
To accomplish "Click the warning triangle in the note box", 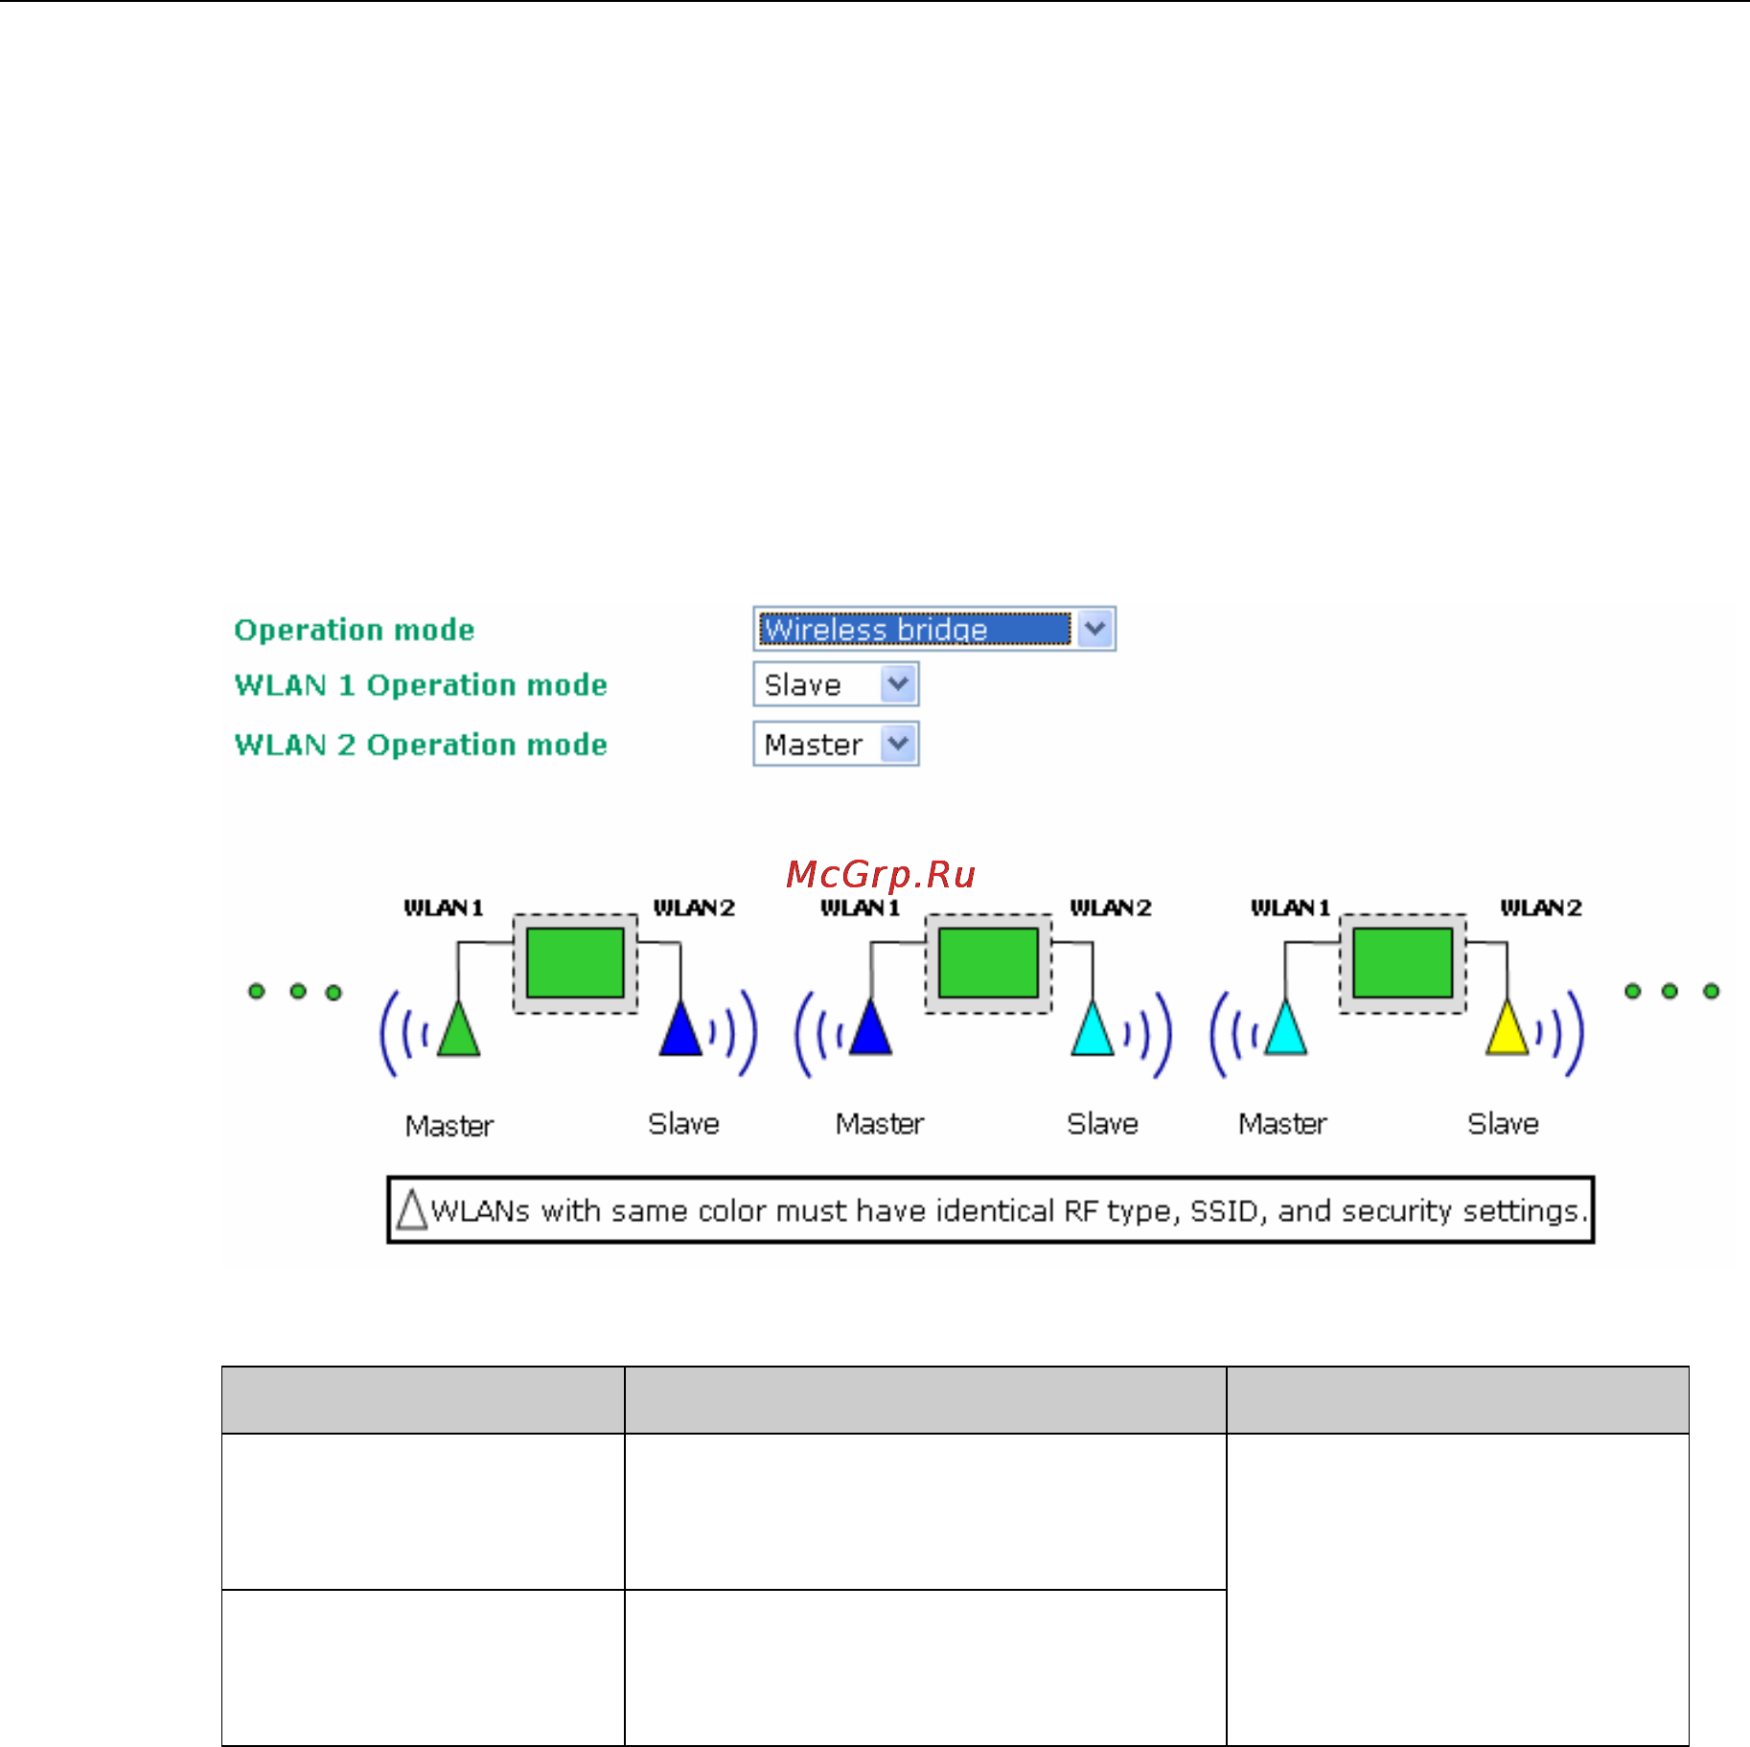I will pyautogui.click(x=412, y=1209).
